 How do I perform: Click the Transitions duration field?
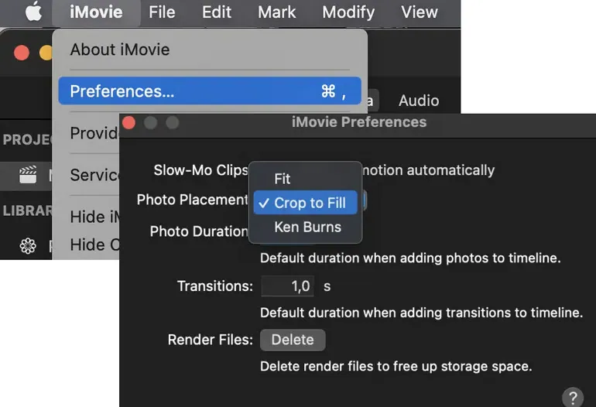(287, 286)
